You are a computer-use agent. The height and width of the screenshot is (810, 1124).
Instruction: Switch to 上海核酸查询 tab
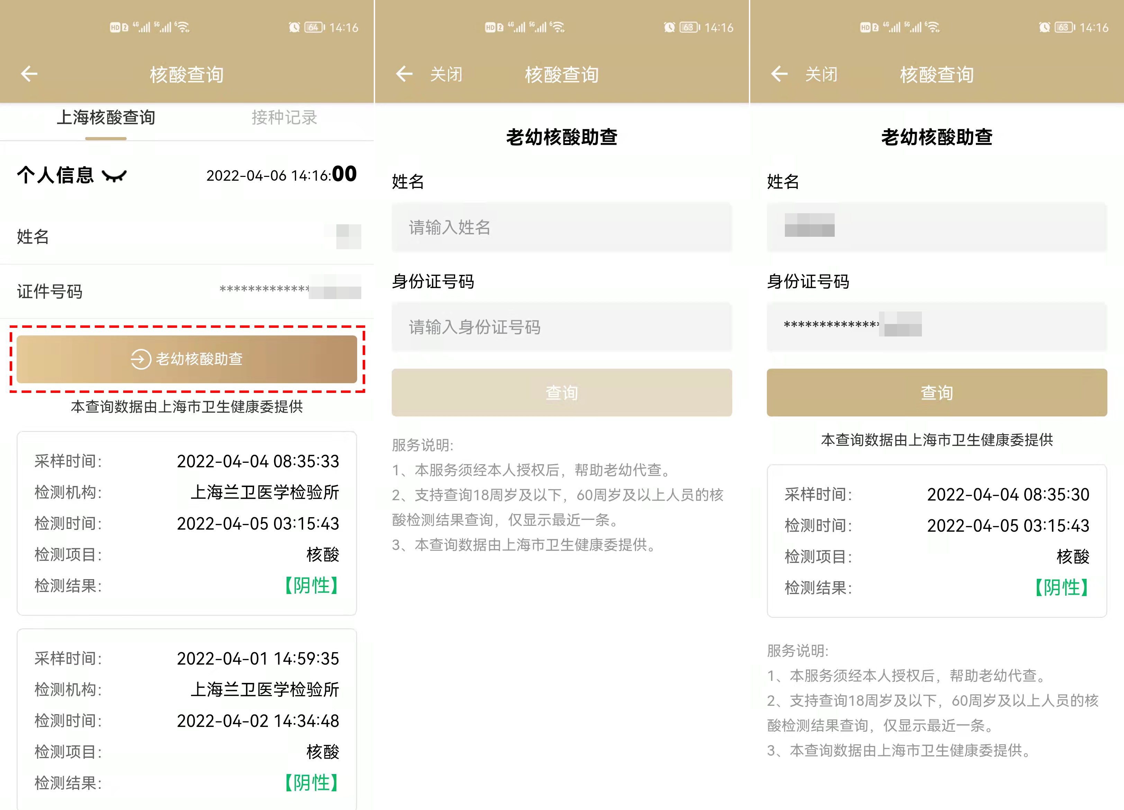[106, 118]
